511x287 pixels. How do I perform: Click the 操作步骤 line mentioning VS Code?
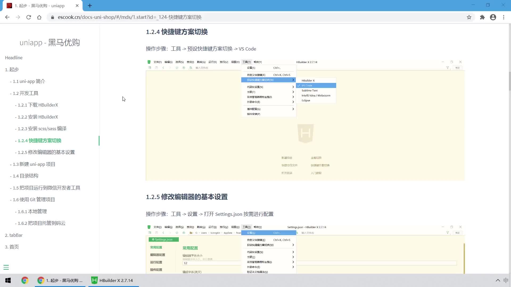[x=201, y=49]
